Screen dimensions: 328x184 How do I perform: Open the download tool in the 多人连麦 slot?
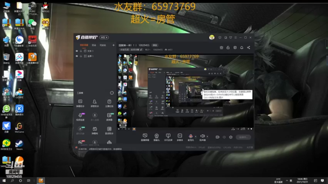(x=95, y=117)
